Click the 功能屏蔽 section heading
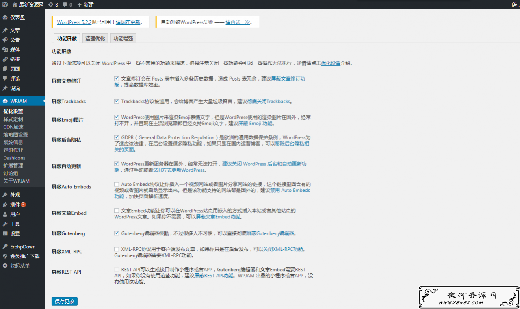The height and width of the screenshot is (309, 520). 61,52
